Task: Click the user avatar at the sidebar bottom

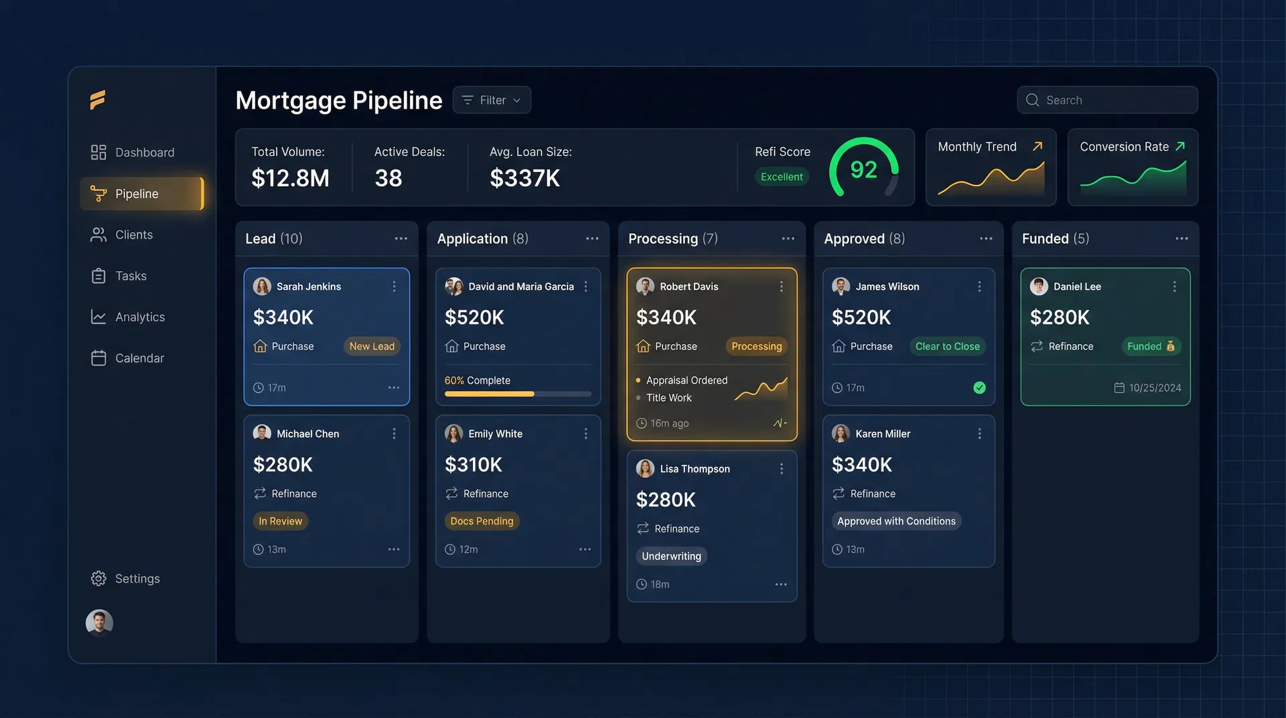Action: tap(99, 622)
